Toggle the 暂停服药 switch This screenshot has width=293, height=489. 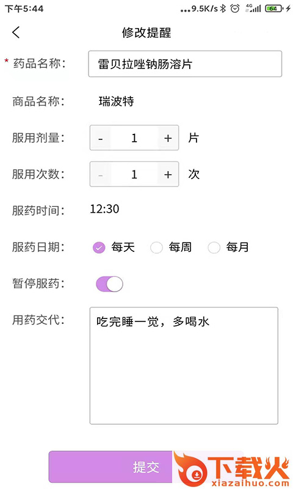(109, 284)
